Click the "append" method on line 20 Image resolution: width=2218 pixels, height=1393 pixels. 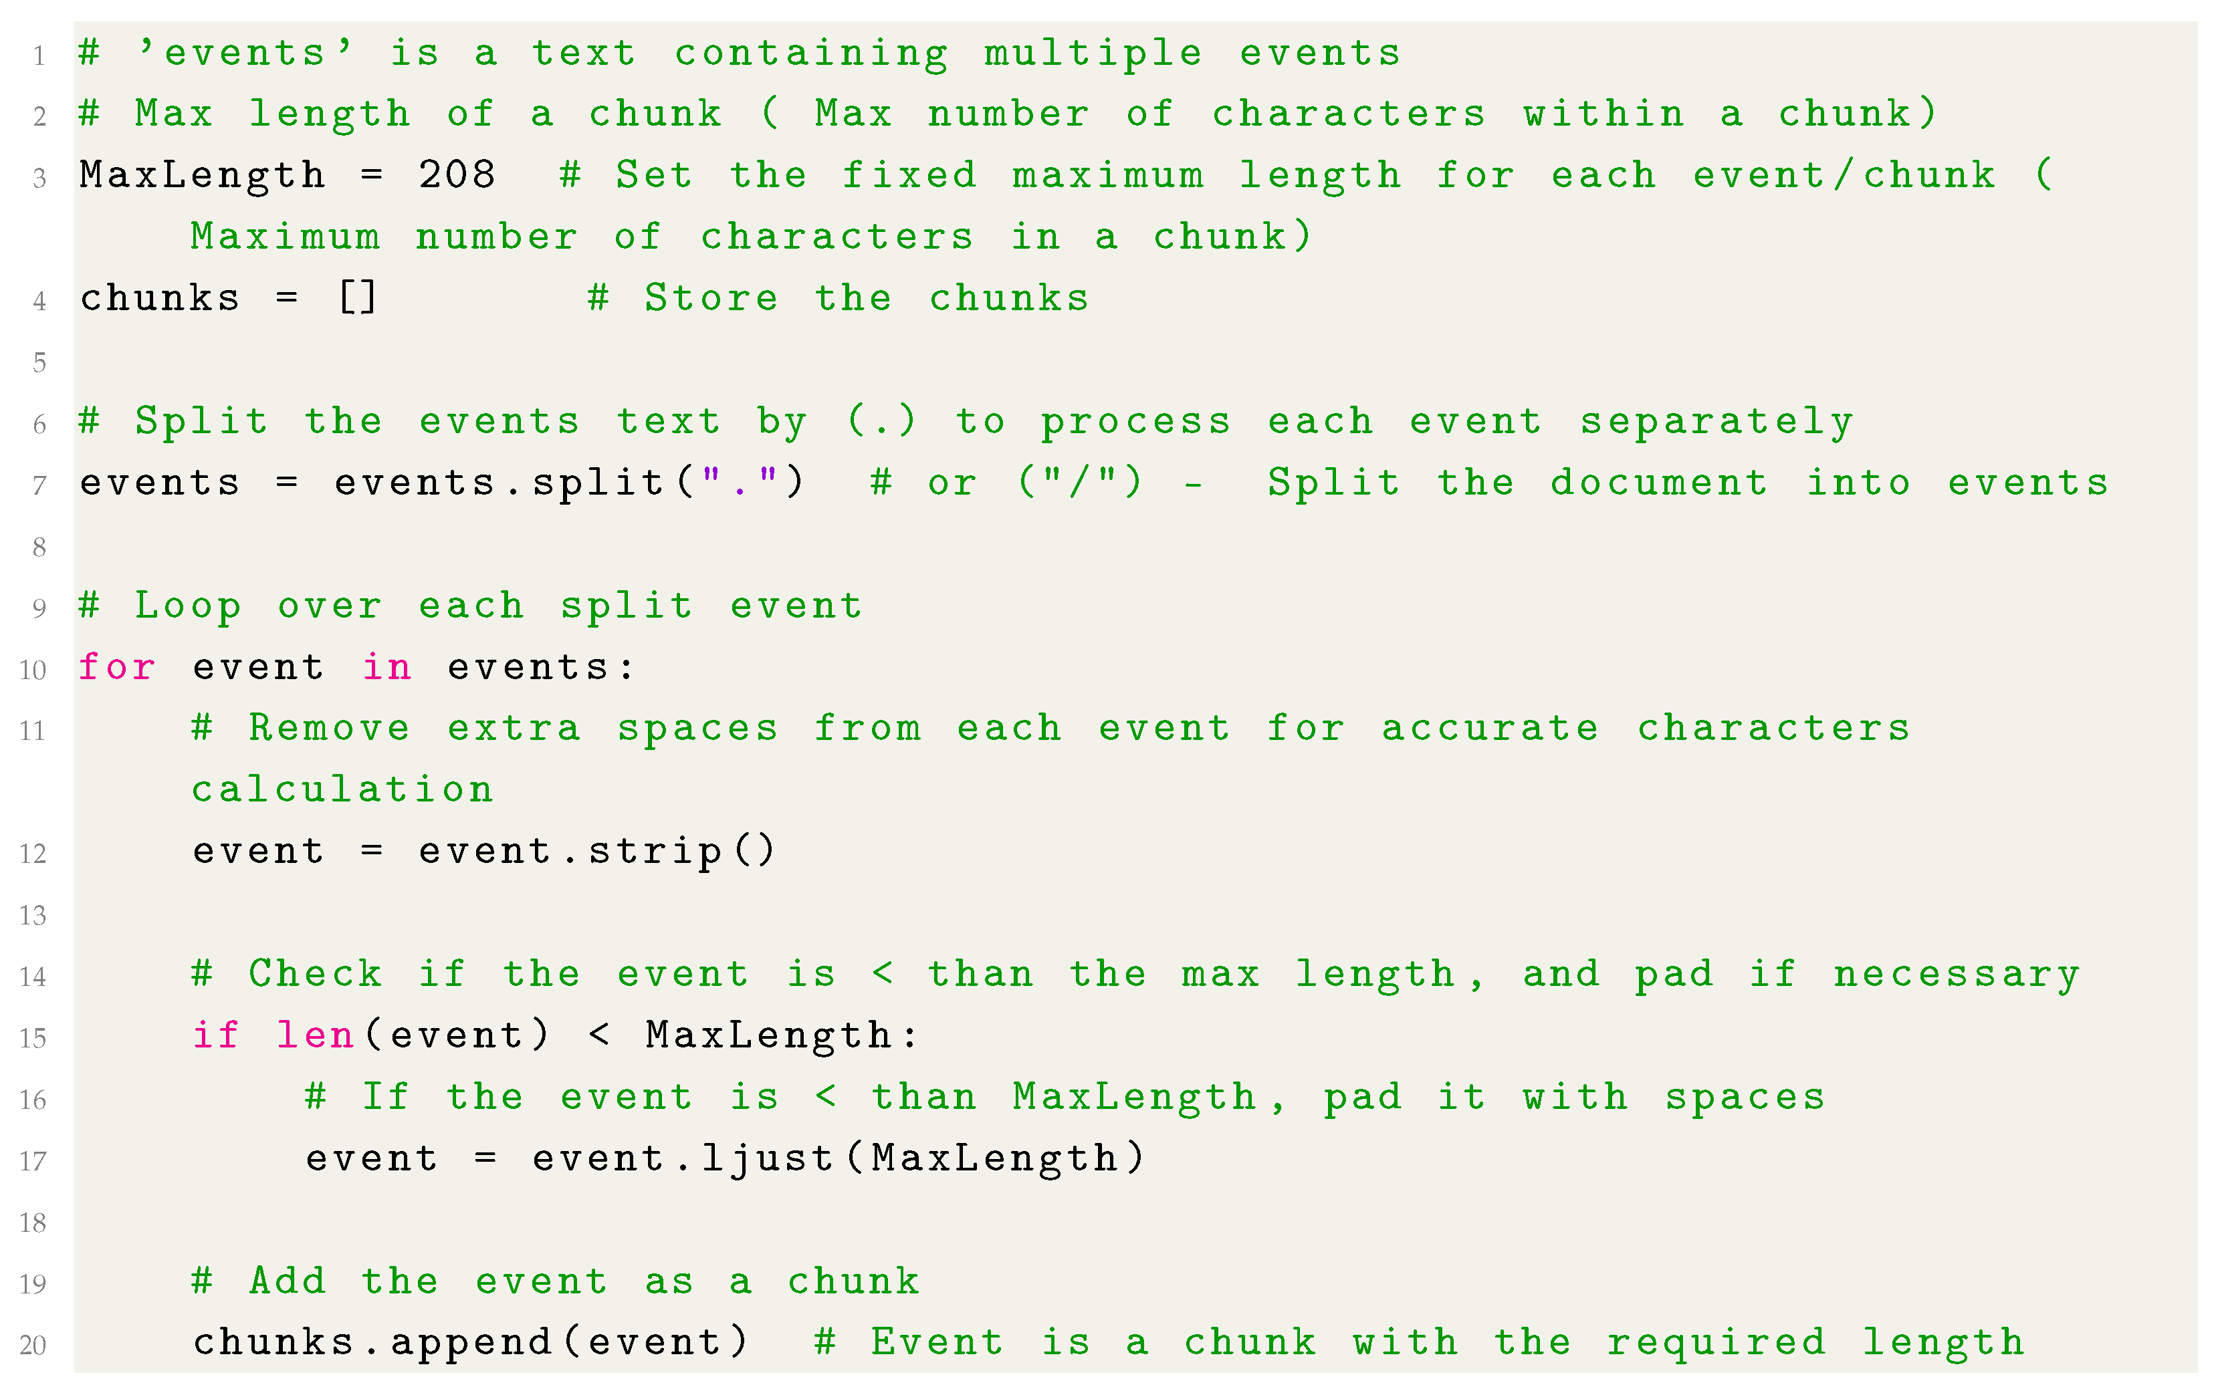(471, 1342)
